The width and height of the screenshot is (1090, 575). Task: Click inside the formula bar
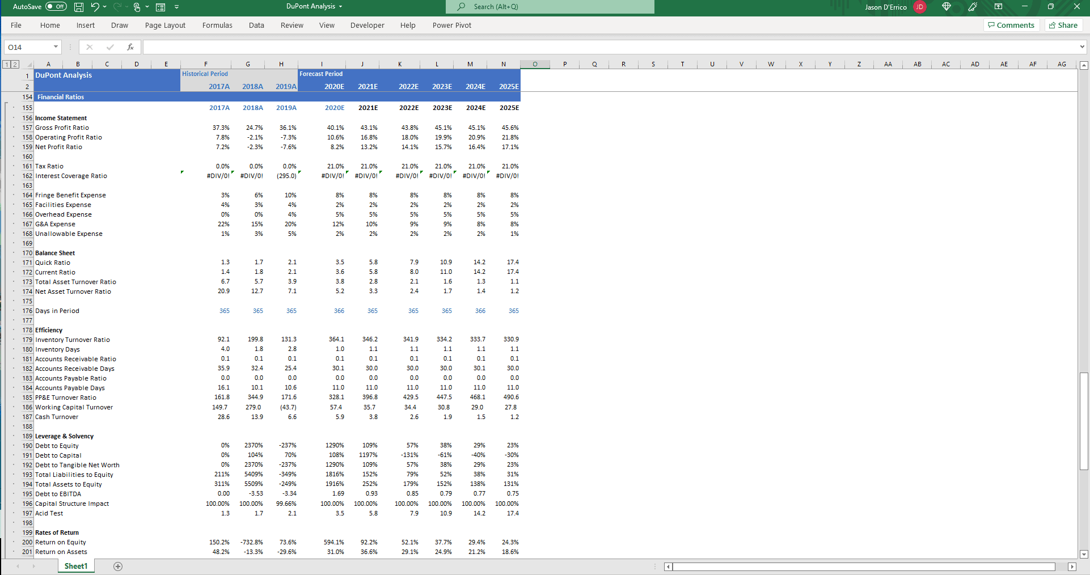[610, 47]
